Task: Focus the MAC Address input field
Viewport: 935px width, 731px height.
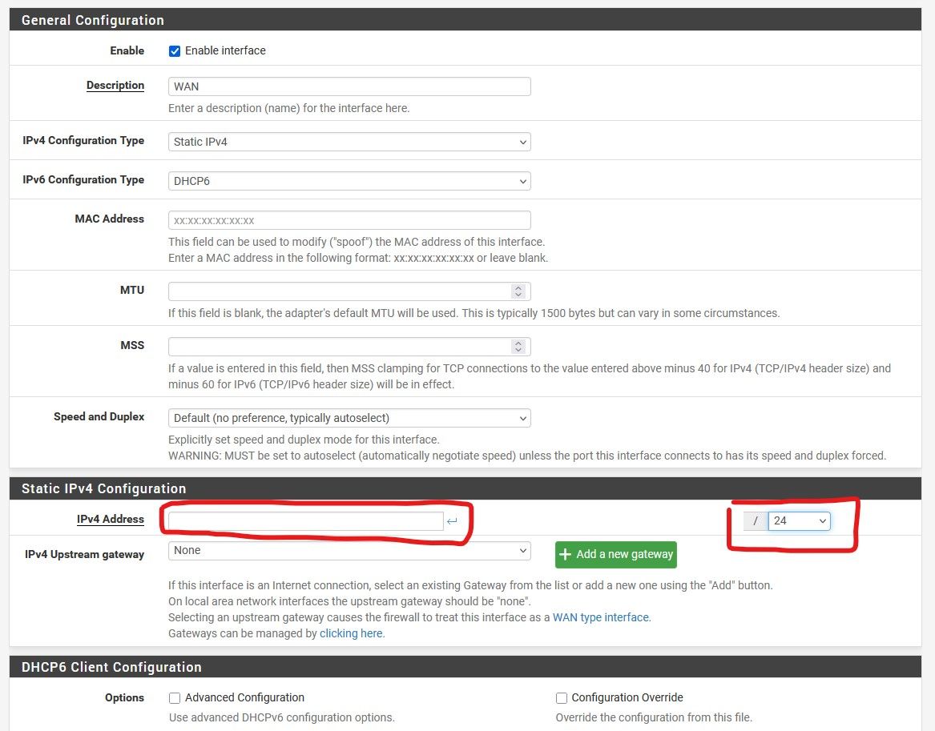Action: pyautogui.click(x=349, y=220)
